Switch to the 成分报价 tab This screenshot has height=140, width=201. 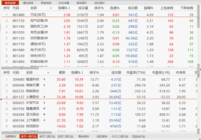point(99,3)
